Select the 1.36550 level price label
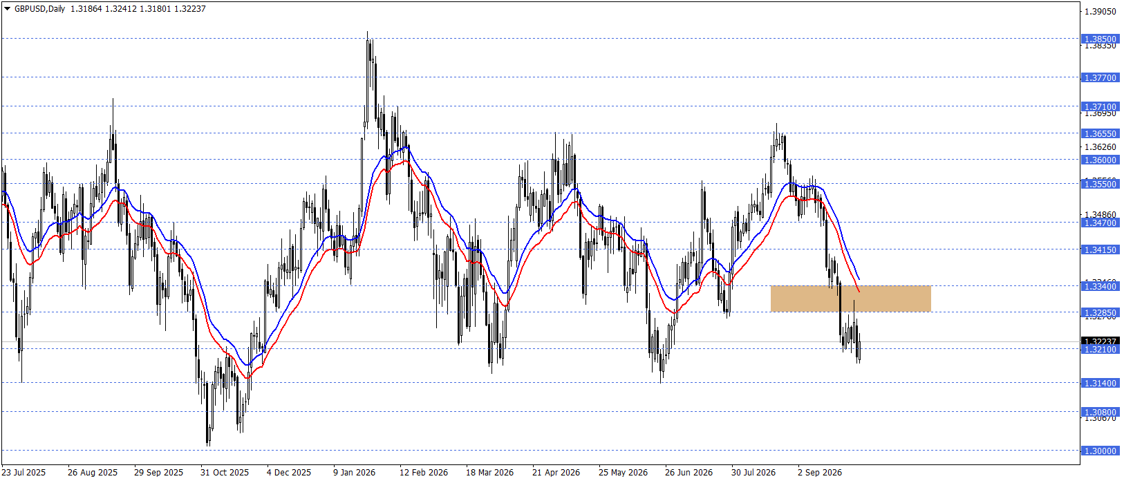The width and height of the screenshot is (1124, 481). pos(1100,133)
